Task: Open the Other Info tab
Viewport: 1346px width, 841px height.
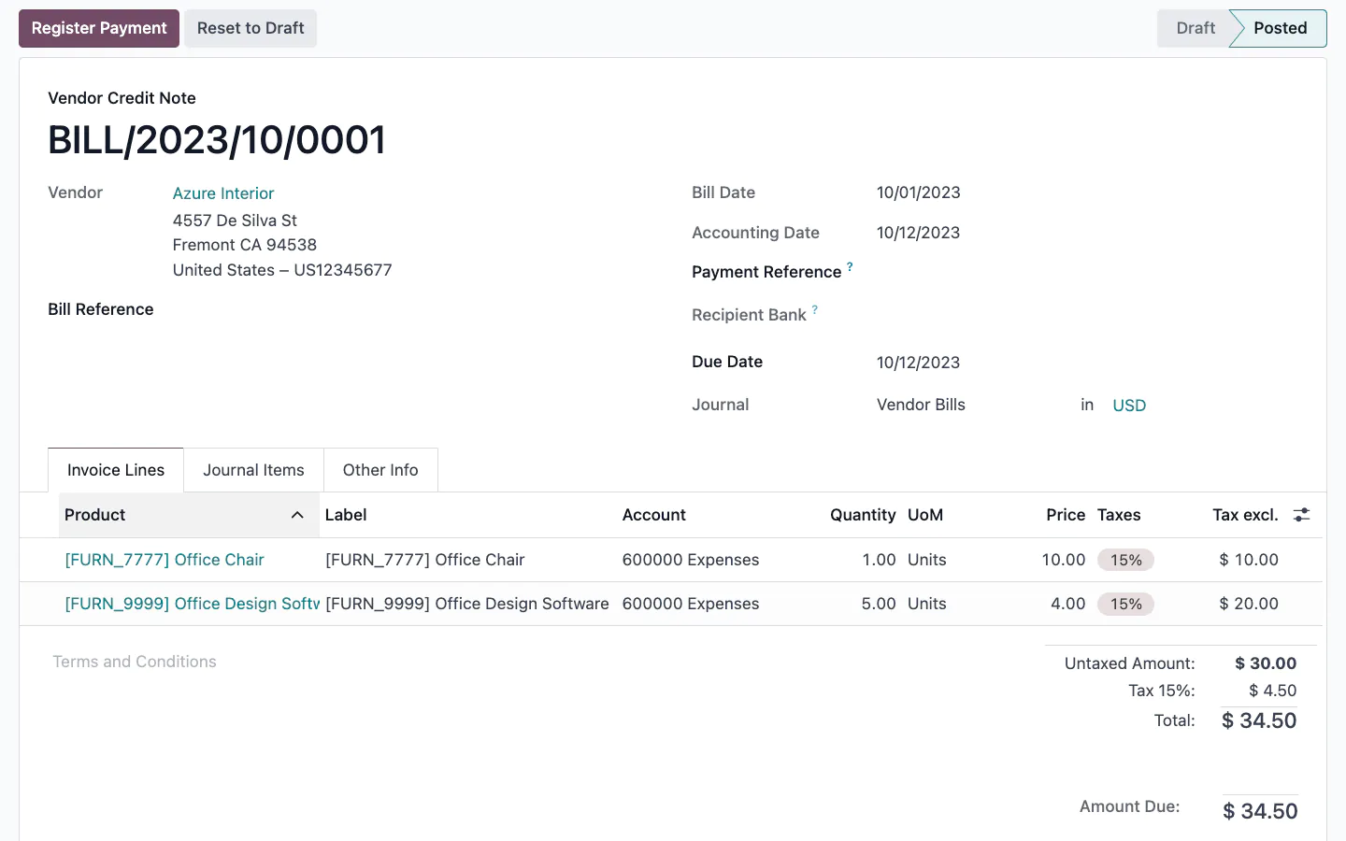Action: [380, 470]
